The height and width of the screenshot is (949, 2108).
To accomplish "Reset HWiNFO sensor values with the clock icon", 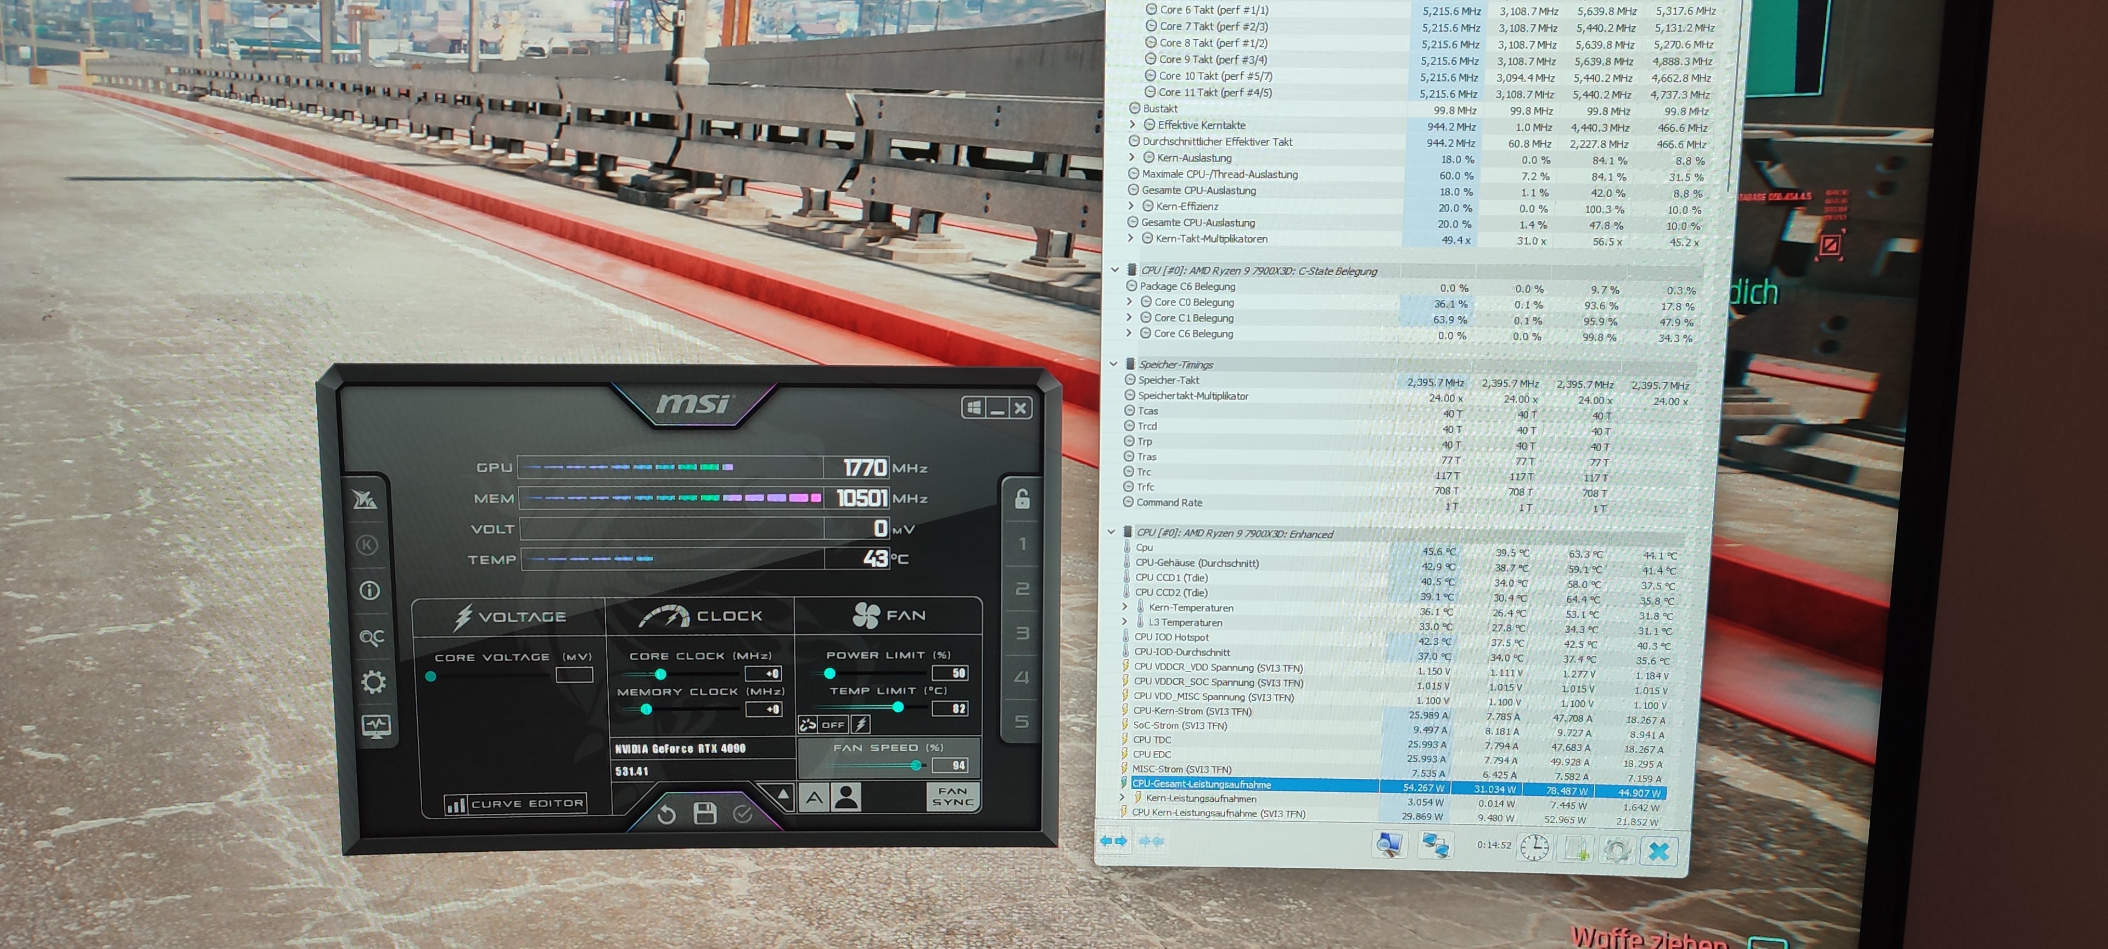I will pyautogui.click(x=1534, y=847).
